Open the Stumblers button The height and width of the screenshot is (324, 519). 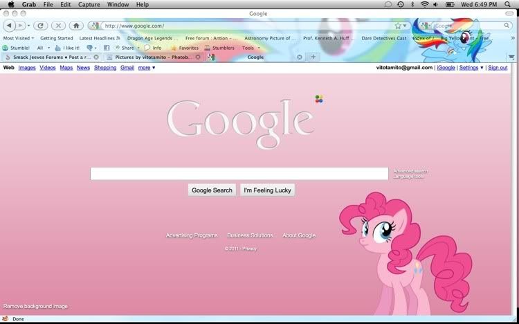(x=220, y=48)
